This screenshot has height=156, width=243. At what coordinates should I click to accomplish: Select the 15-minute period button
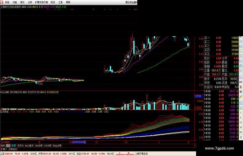pos(241,122)
